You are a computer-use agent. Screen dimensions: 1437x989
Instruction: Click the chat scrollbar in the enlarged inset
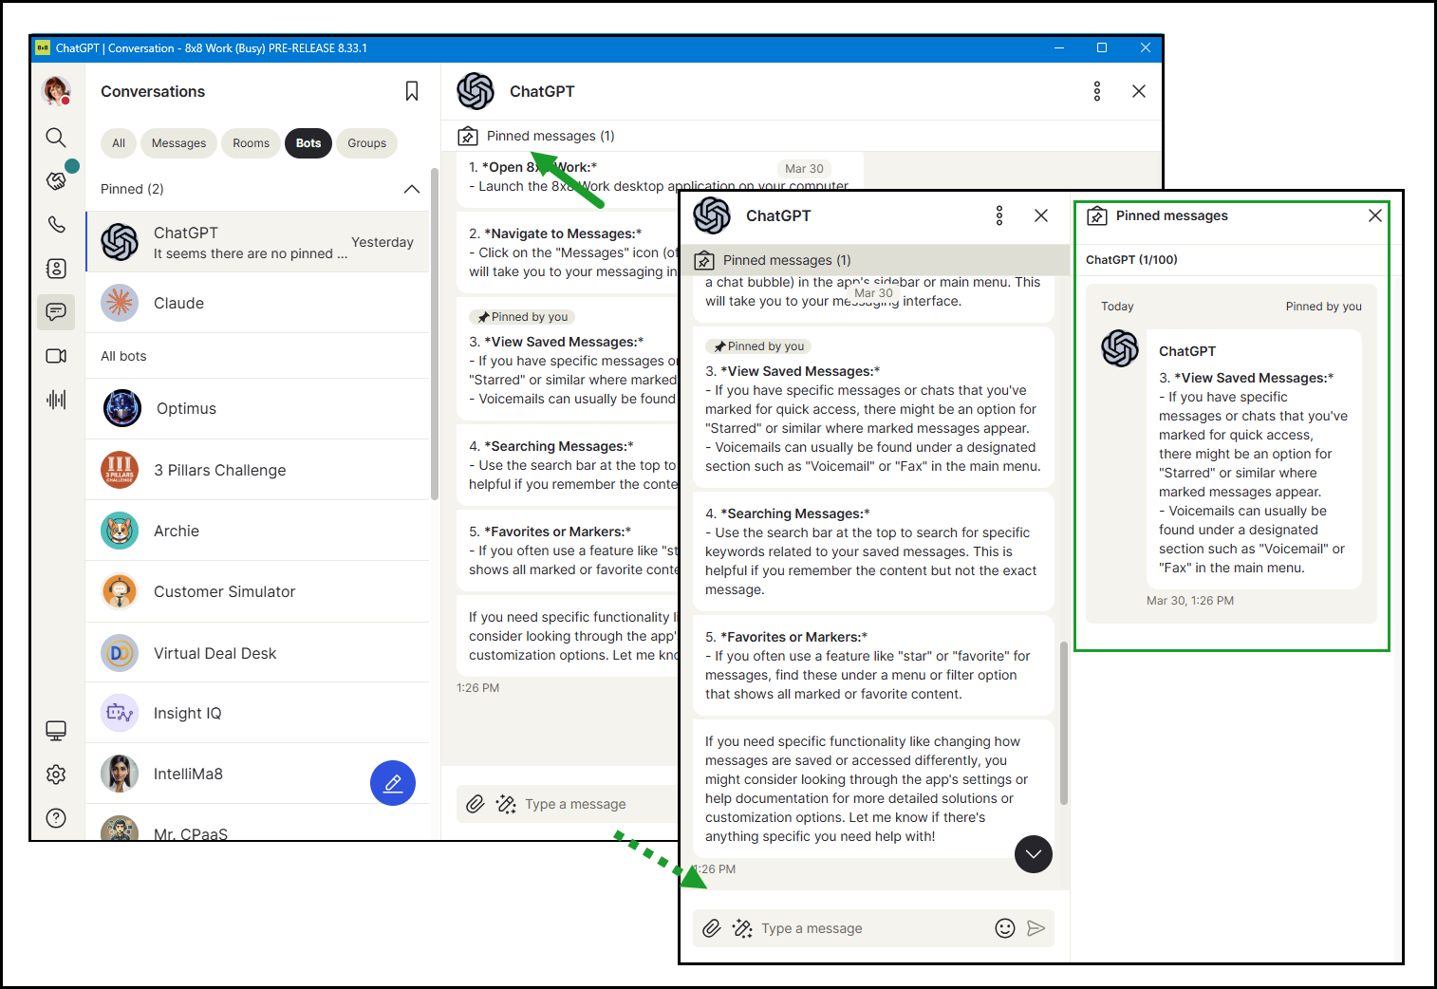1064,723
